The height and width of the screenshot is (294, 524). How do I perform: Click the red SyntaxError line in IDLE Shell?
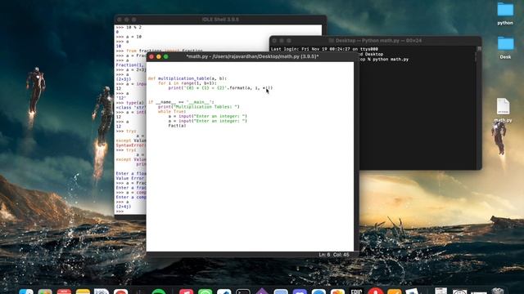click(x=131, y=145)
